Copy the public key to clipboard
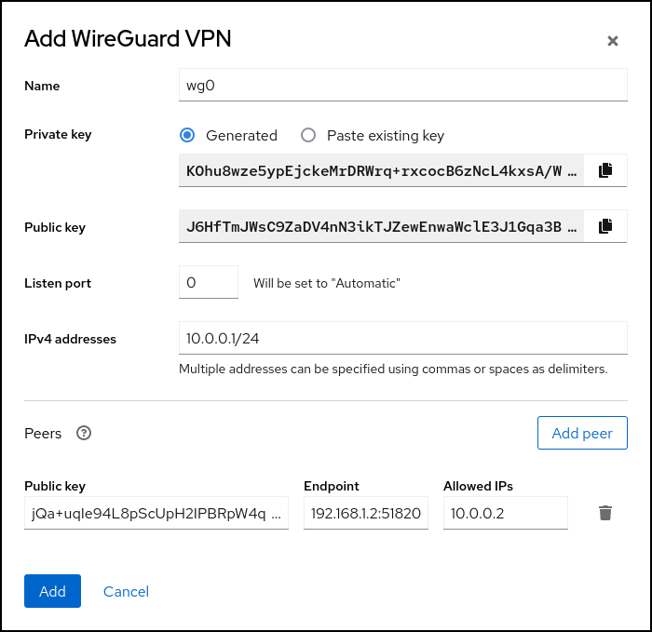This screenshot has width=652, height=632. (605, 226)
